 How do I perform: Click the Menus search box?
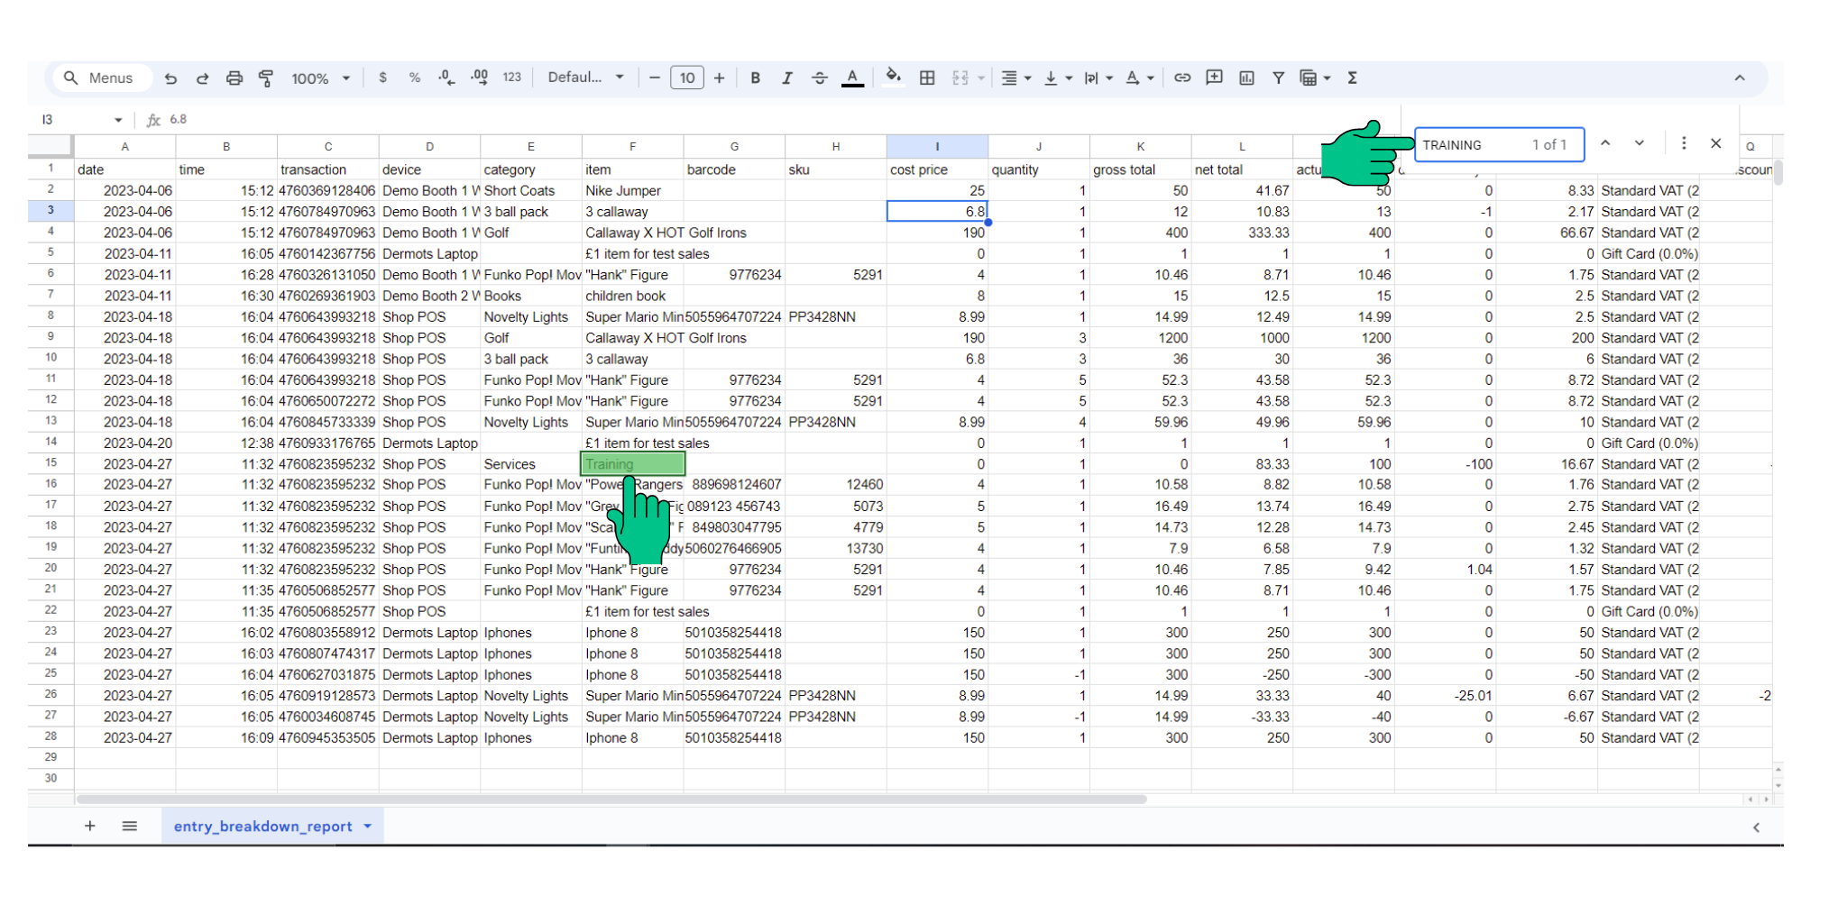[x=101, y=78]
